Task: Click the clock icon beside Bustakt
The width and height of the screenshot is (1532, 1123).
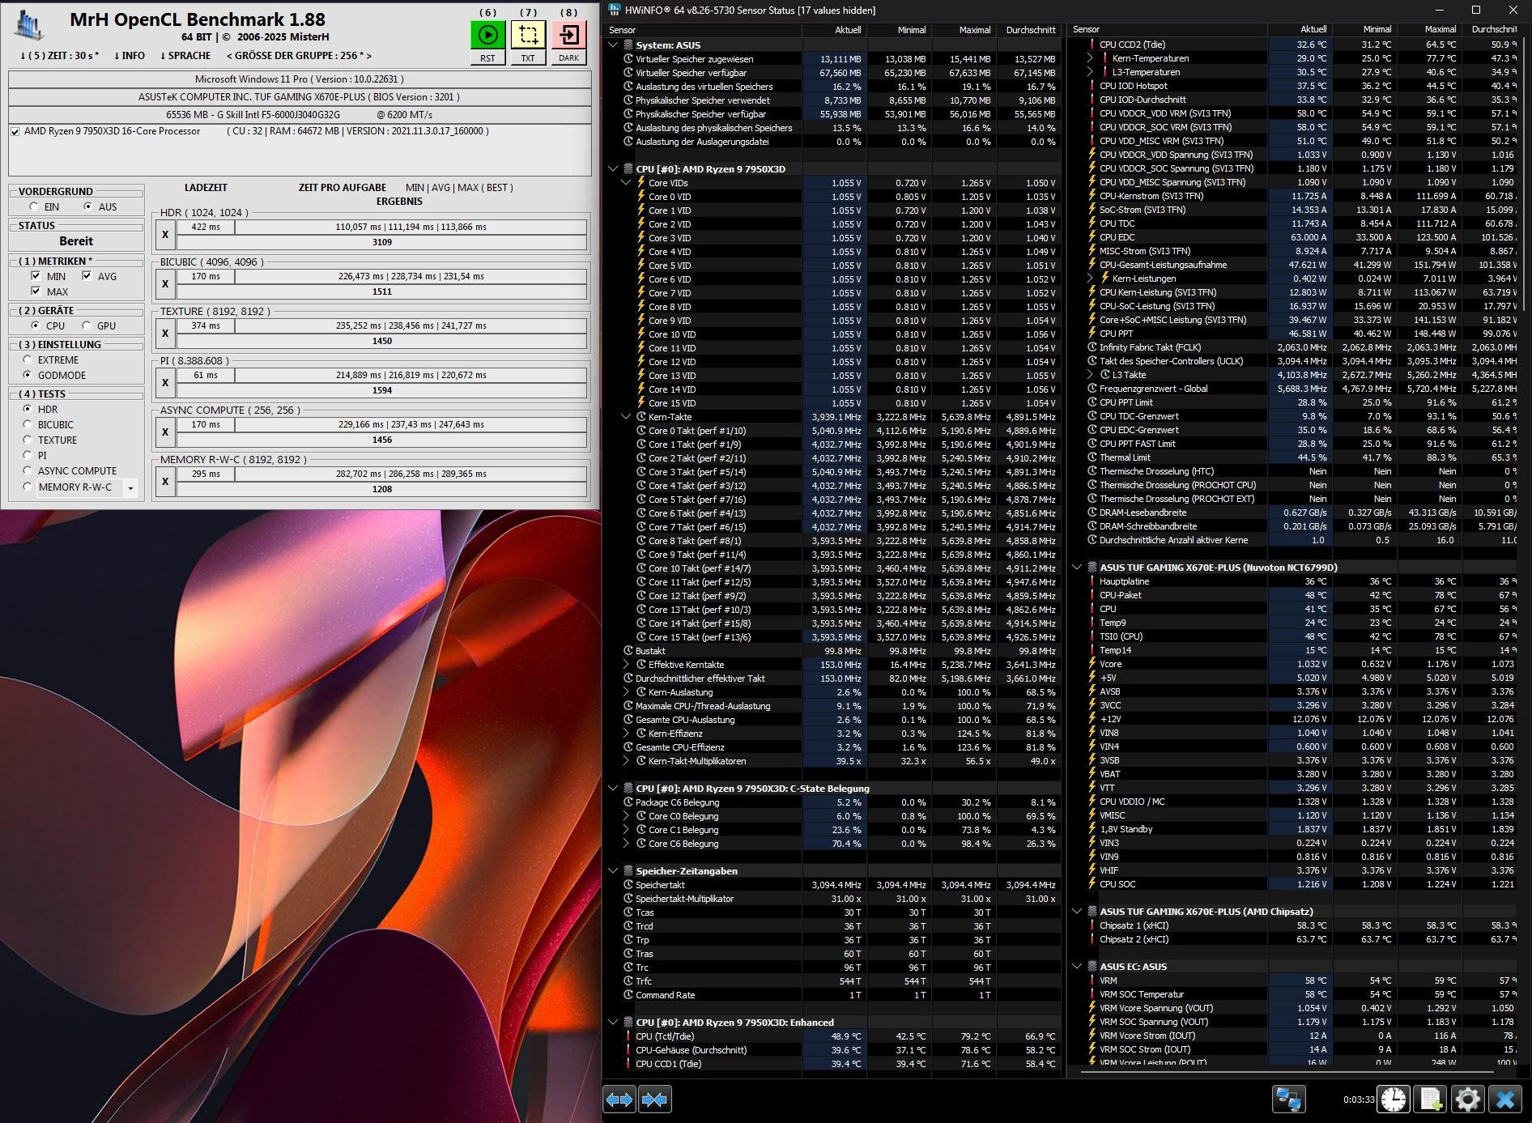Action: [x=628, y=651]
